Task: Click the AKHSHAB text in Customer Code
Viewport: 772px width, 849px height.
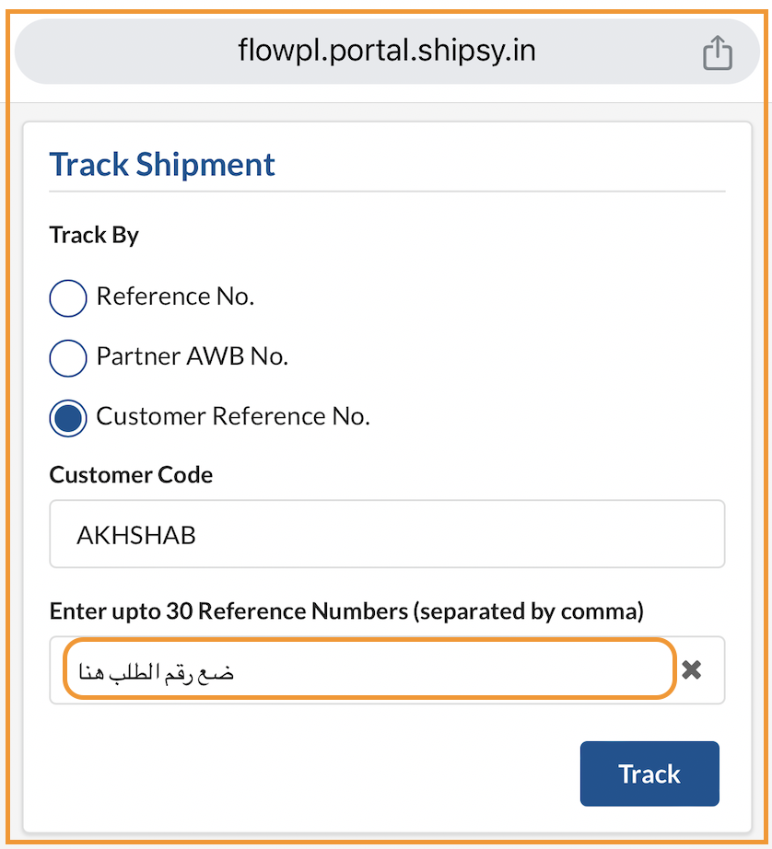Action: coord(136,536)
